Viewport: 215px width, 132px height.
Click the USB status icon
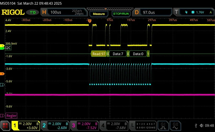(x=195, y=125)
